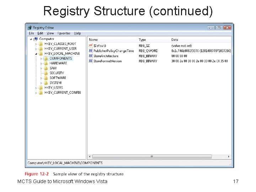Click the Computer icon in the tree

36,39
